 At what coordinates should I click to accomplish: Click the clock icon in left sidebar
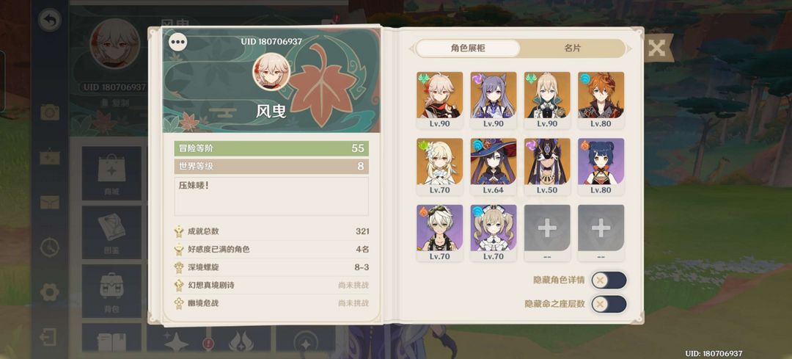tap(50, 247)
